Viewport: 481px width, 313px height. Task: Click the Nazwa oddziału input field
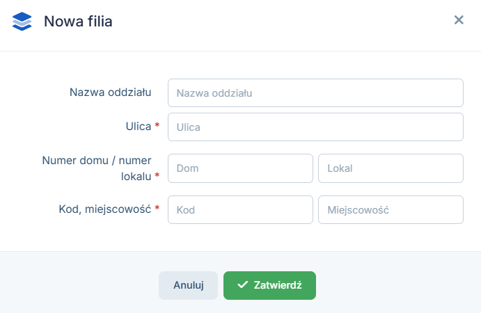pyautogui.click(x=315, y=93)
